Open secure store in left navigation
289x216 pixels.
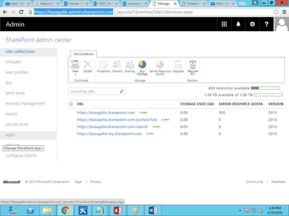[17, 124]
